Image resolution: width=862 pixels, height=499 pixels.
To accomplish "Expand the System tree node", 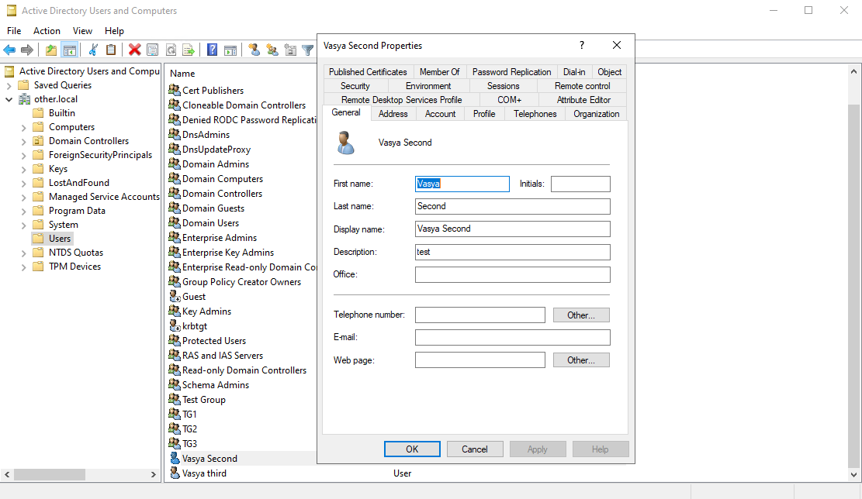I will coord(23,225).
